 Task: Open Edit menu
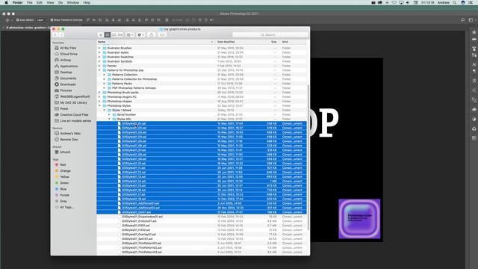coord(40,2)
